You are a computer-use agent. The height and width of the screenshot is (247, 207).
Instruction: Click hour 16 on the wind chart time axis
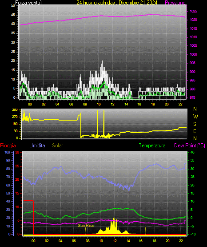coord(139,104)
